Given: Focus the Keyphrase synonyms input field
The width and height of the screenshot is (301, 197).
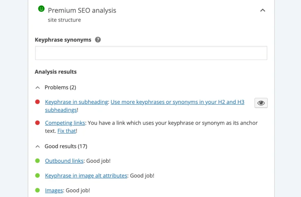Looking at the screenshot, I should 151,53.
